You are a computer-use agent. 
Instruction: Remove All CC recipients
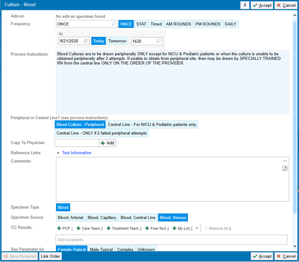218,229
